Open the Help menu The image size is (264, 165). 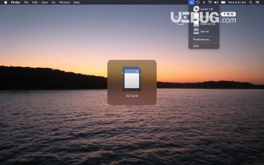77,2
